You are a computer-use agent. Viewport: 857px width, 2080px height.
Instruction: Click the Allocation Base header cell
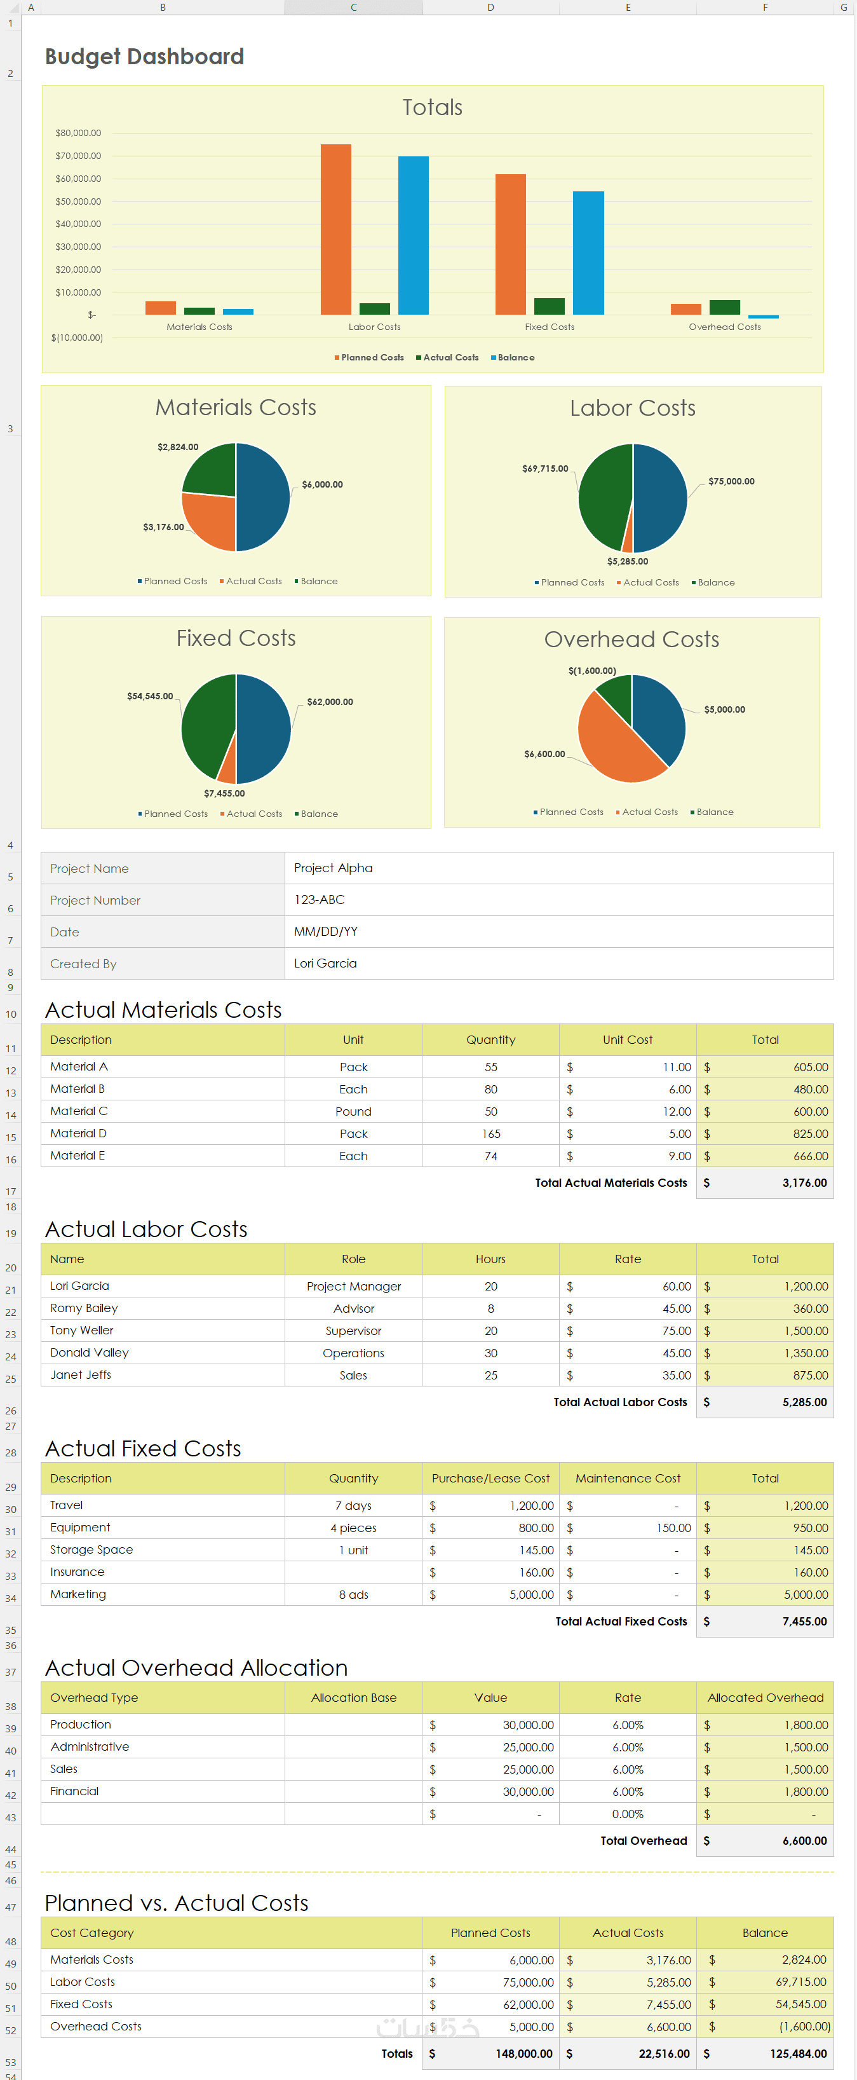click(x=353, y=1698)
